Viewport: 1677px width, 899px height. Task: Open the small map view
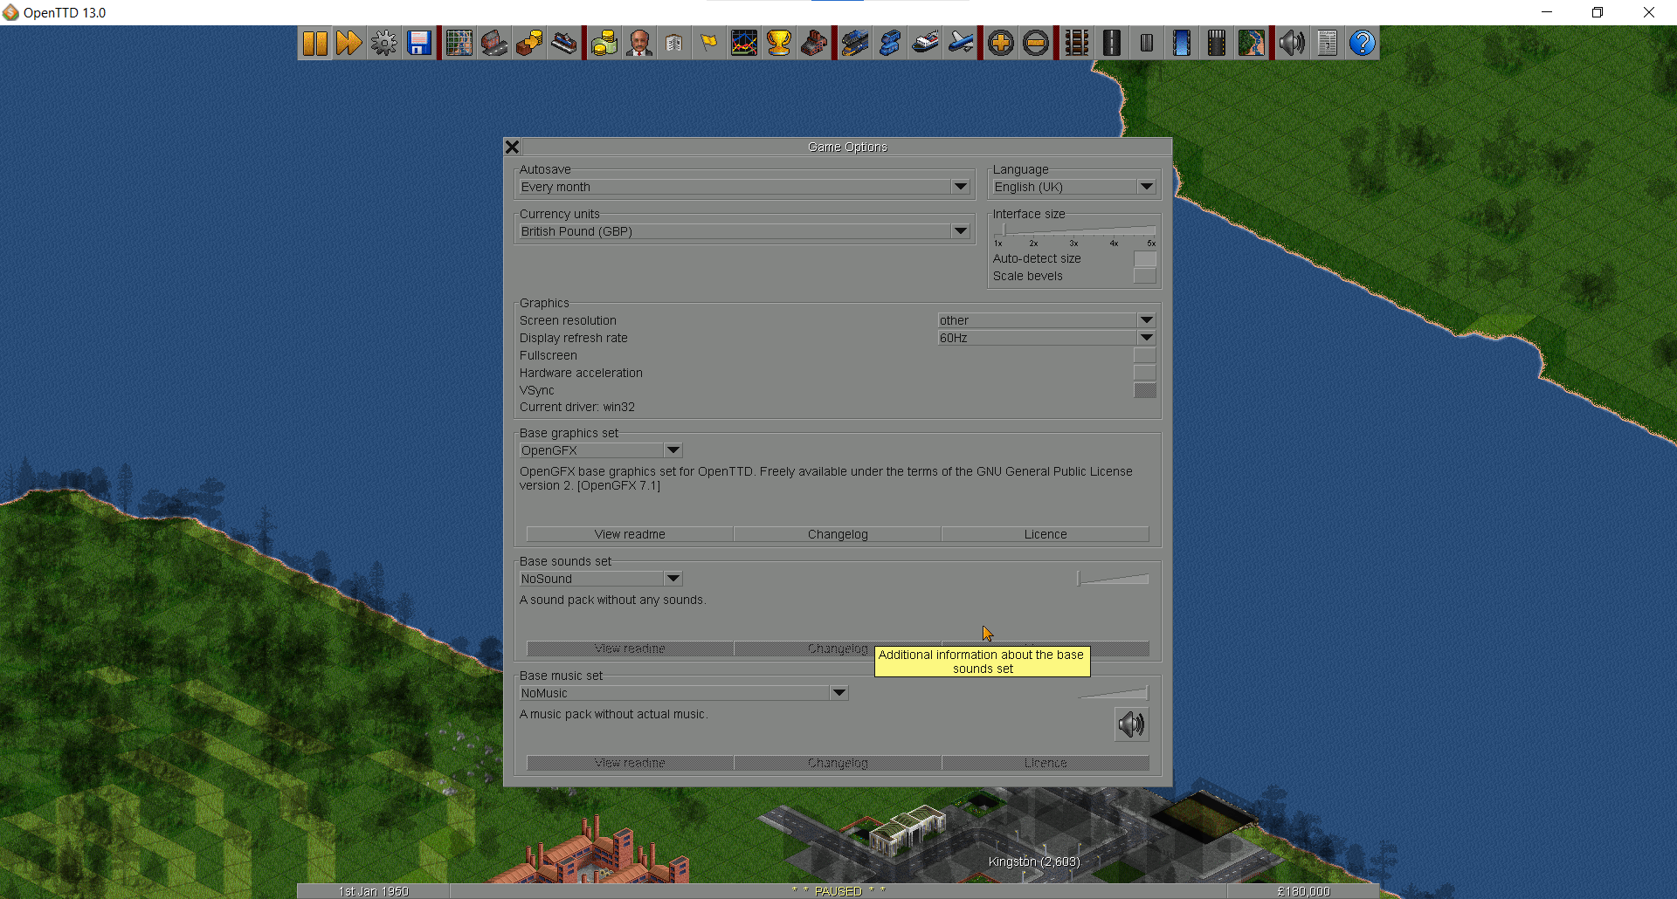(x=459, y=42)
